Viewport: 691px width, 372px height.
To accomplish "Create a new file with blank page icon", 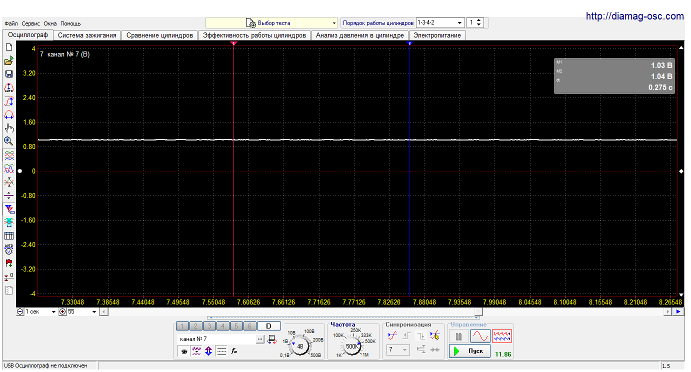I will [x=8, y=47].
